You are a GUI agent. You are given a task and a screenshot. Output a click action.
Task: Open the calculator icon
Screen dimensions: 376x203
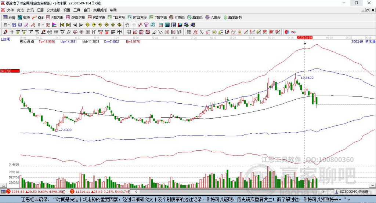[167, 25]
